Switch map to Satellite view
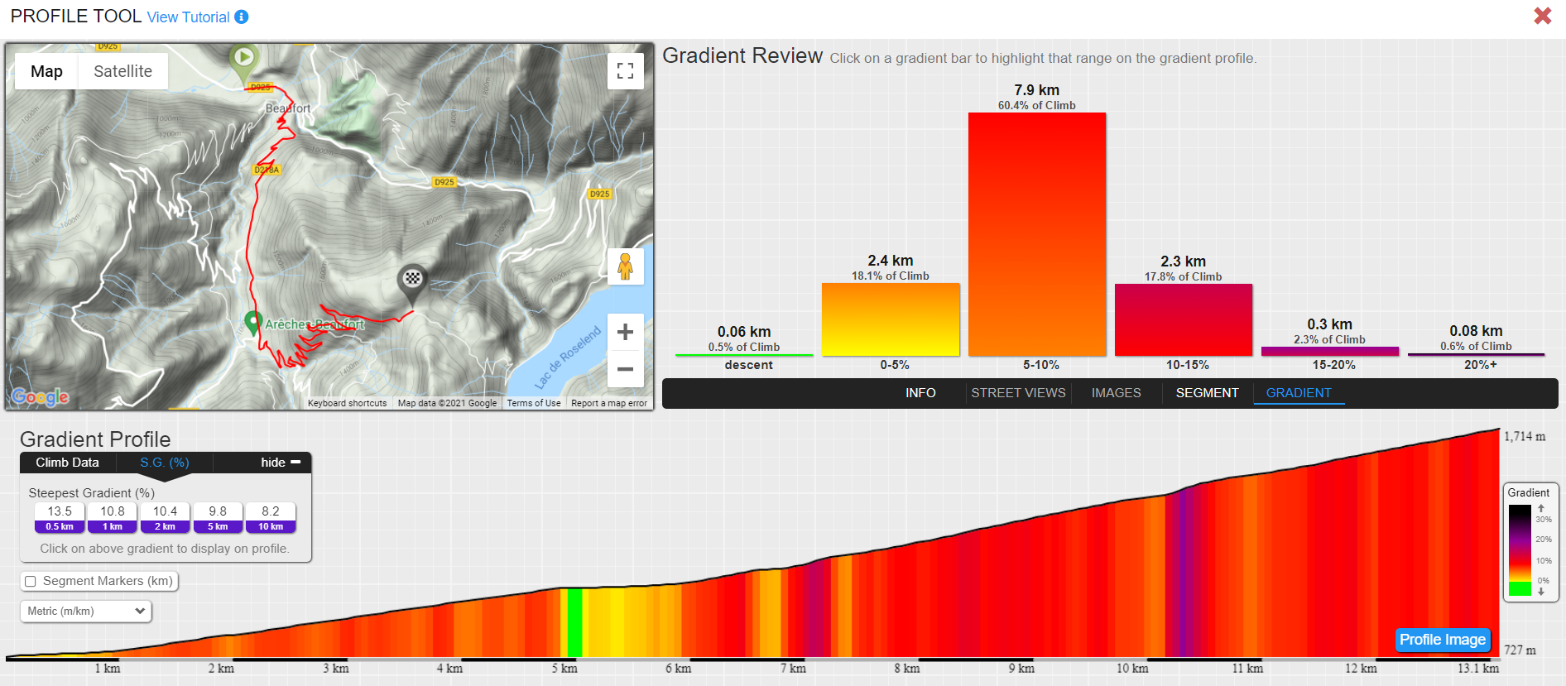 pyautogui.click(x=122, y=71)
